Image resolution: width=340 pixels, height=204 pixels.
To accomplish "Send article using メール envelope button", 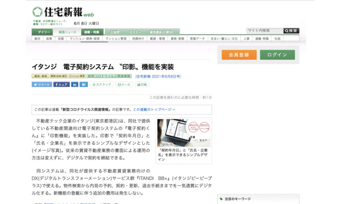I will click(x=124, y=84).
